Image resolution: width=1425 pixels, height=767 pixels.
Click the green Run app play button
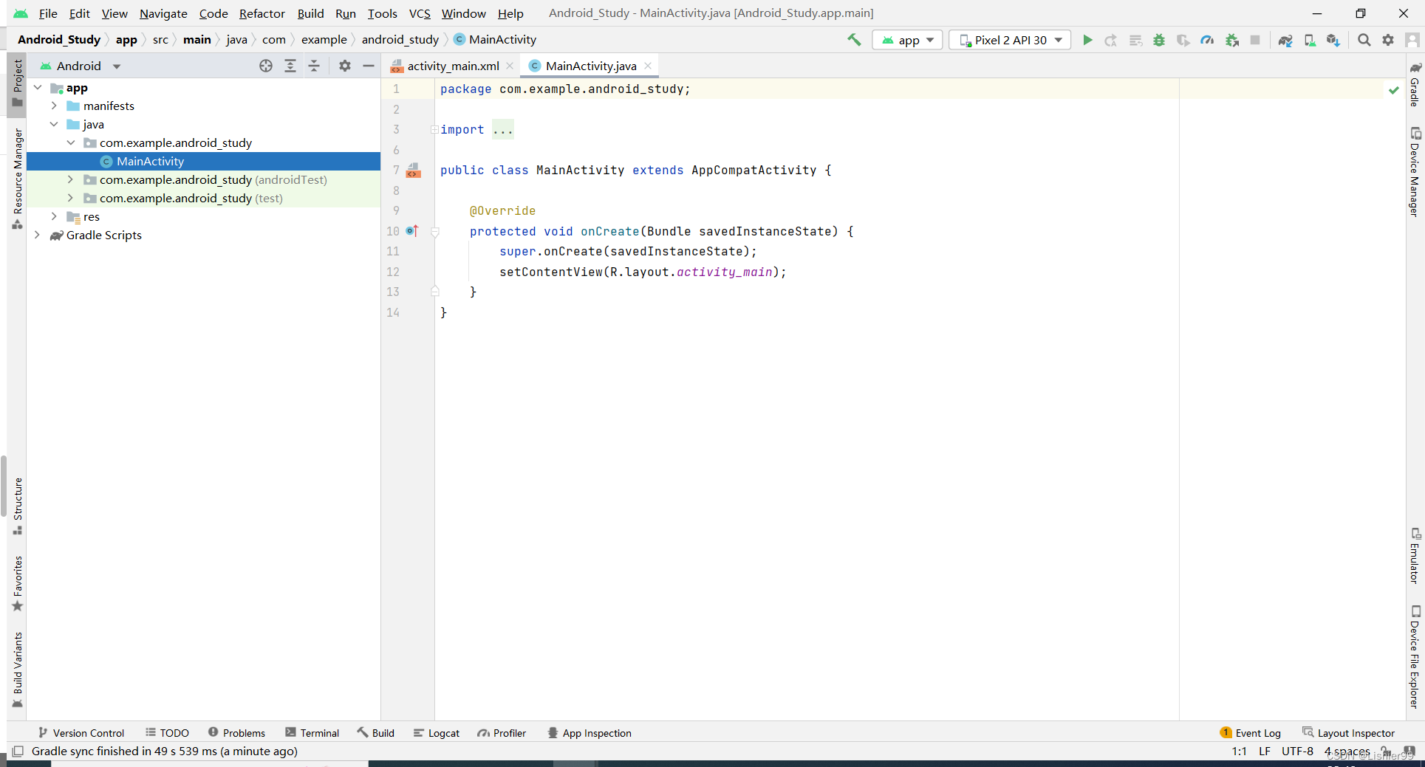(x=1087, y=41)
